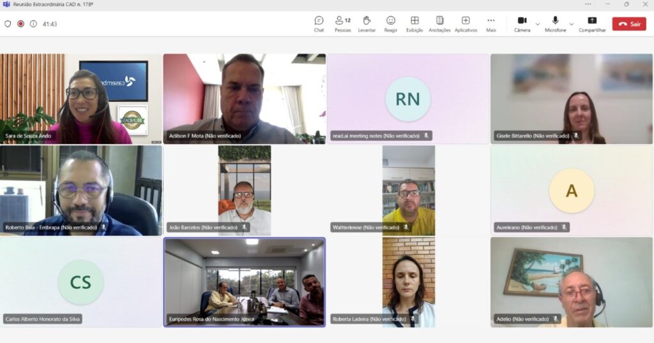Click the meeting info icon
This screenshot has height=343, width=654.
pyautogui.click(x=33, y=24)
